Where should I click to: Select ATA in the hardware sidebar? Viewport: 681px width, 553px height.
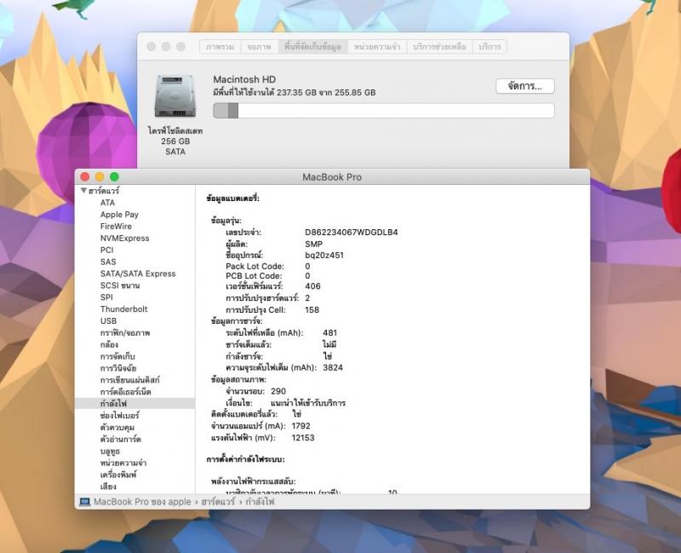[x=107, y=203]
